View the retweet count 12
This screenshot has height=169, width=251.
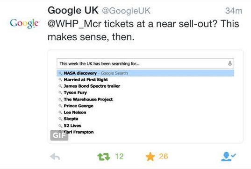coord(119,156)
